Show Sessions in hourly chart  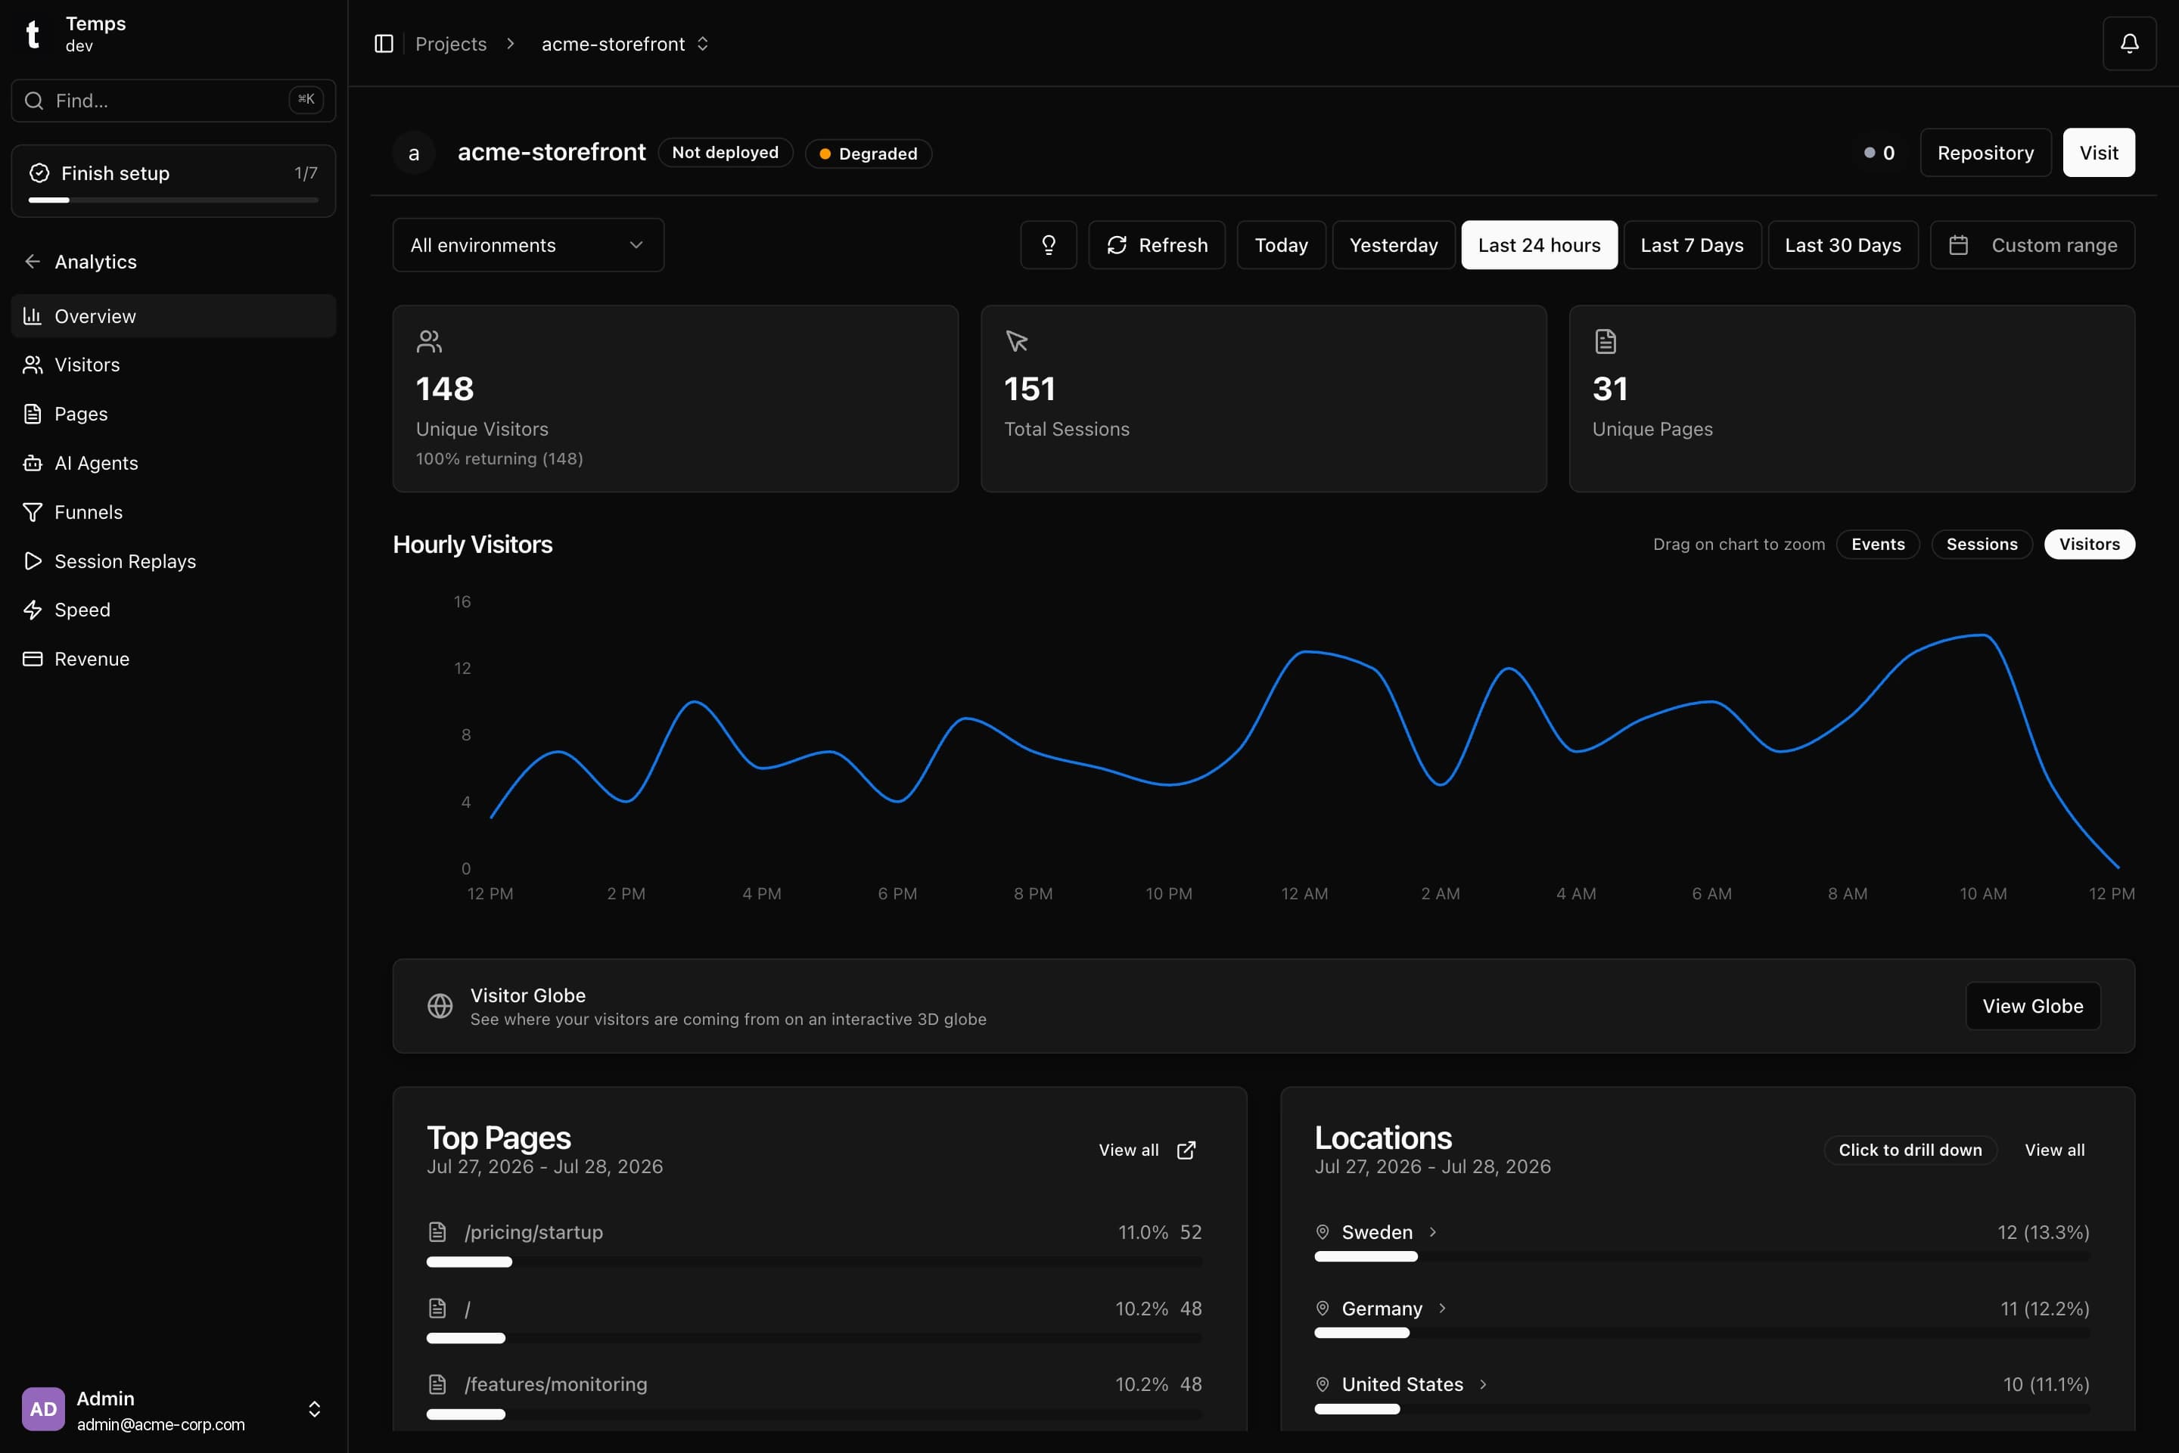pyautogui.click(x=1982, y=544)
